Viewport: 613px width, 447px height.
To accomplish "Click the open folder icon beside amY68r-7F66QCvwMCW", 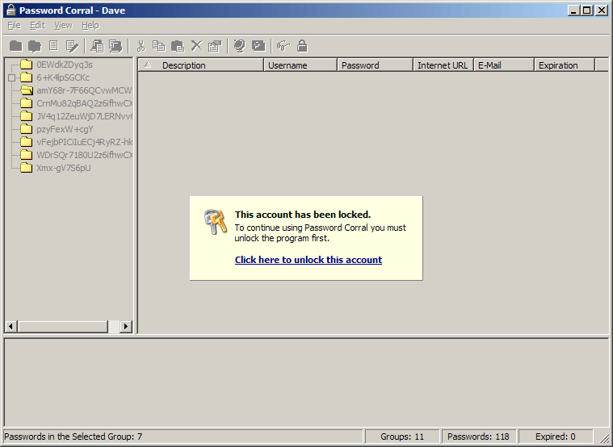I will 27,90.
